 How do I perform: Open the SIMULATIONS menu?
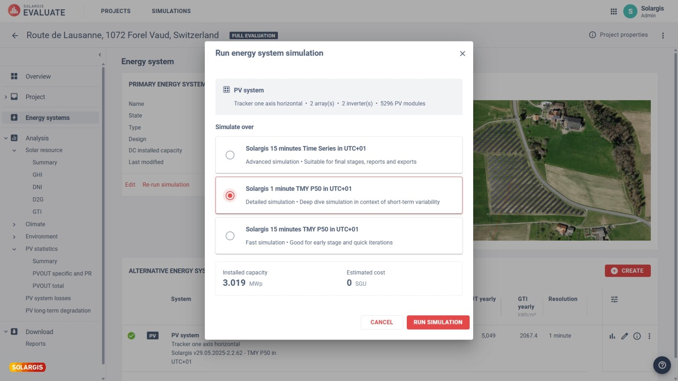[x=171, y=11]
